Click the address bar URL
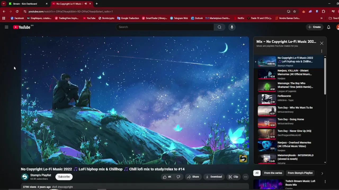339x190 pixels. (x=71, y=11)
